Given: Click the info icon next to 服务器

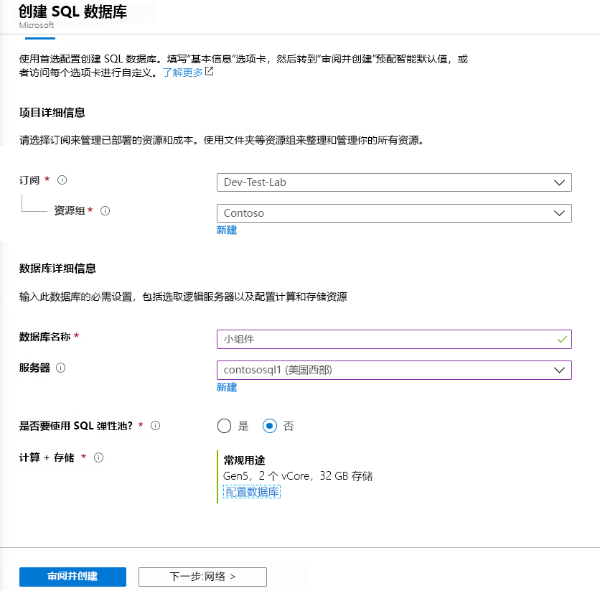Looking at the screenshot, I should 61,368.
